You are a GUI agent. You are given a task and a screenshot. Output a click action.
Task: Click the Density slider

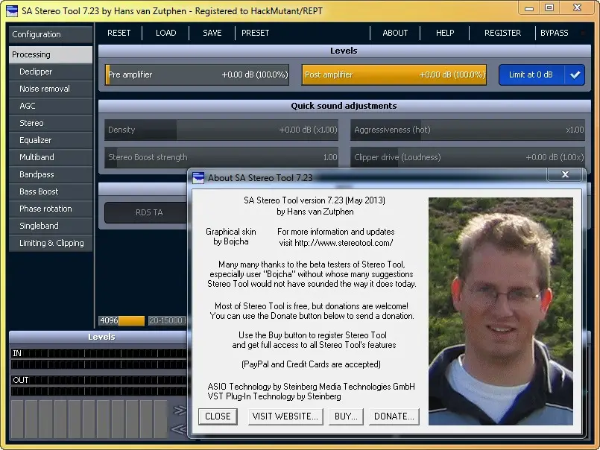point(221,130)
